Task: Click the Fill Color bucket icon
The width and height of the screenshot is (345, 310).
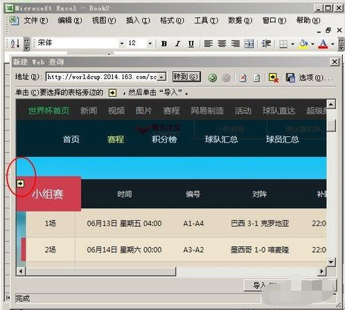Action: (x=303, y=44)
